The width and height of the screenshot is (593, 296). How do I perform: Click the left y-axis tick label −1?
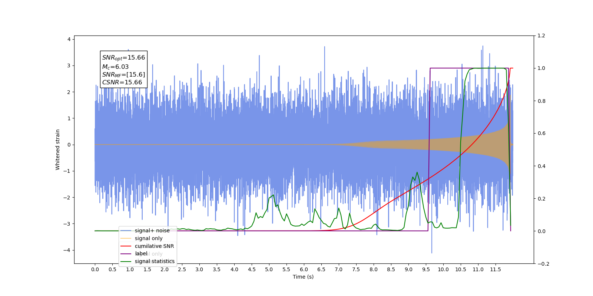pyautogui.click(x=67, y=171)
